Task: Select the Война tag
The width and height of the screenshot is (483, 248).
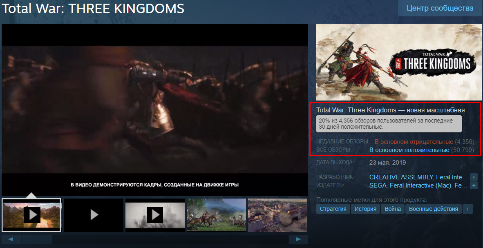Action: [393, 209]
